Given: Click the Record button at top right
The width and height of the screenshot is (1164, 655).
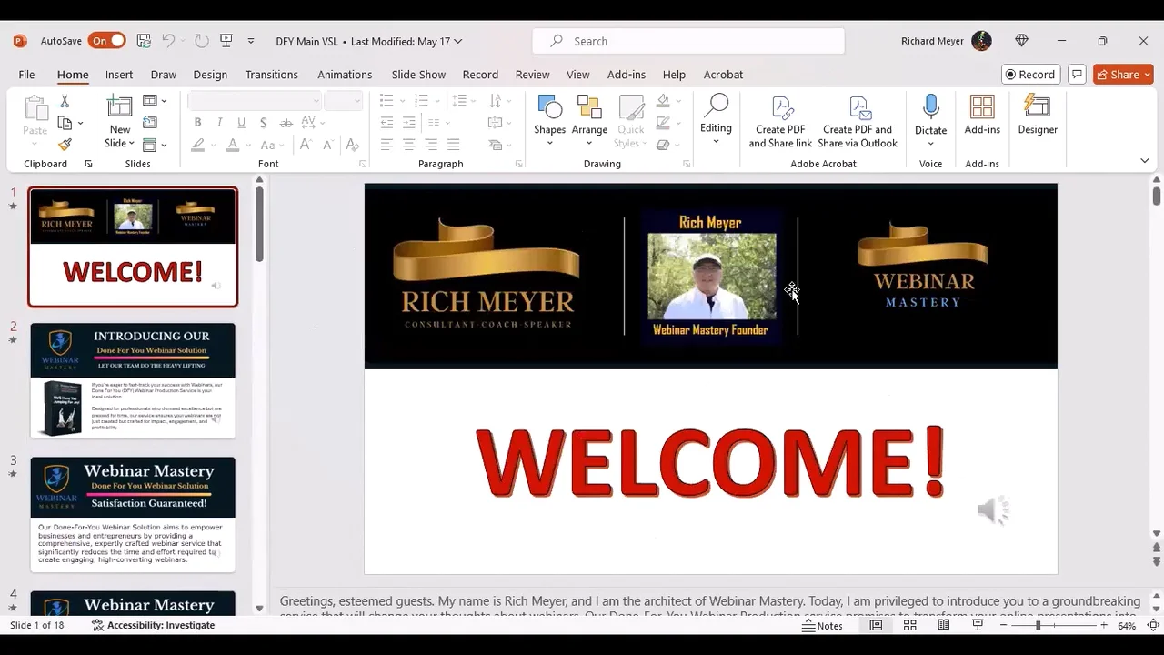Looking at the screenshot, I should pyautogui.click(x=1030, y=75).
